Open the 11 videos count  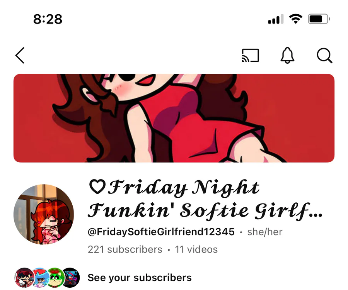[x=196, y=249]
